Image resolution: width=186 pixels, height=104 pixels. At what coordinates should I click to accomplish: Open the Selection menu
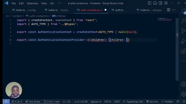32,3
